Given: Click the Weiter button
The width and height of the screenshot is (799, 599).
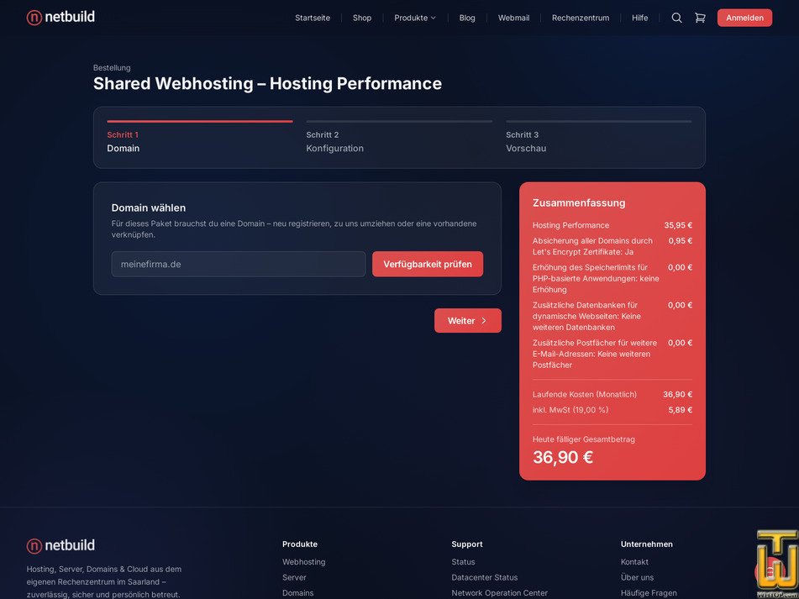Looking at the screenshot, I should click(x=468, y=320).
